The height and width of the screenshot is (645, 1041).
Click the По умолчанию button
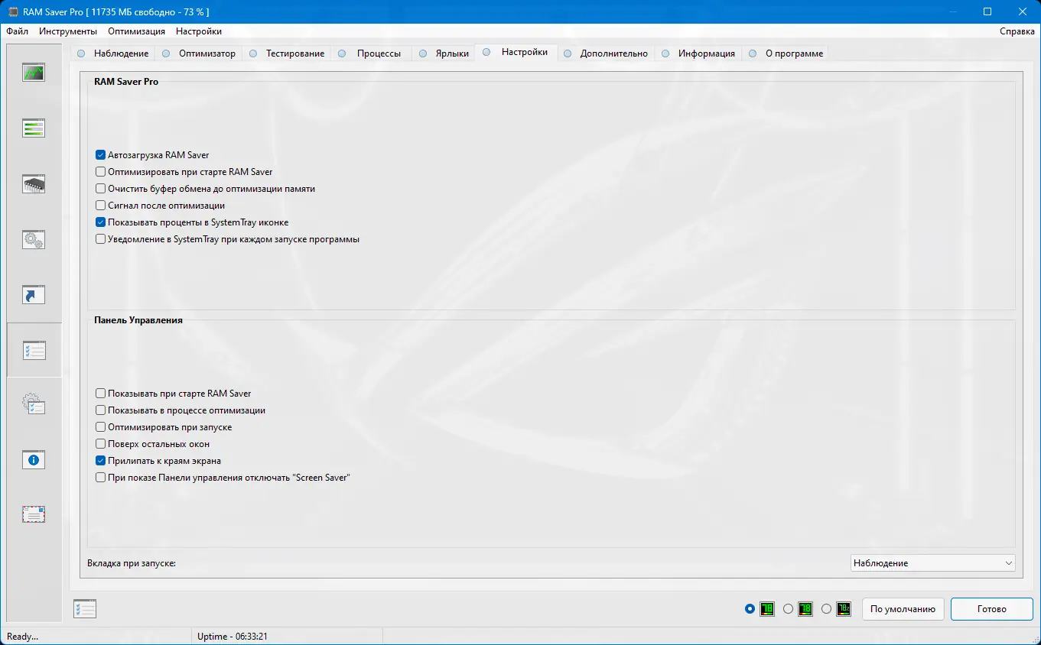[903, 609]
